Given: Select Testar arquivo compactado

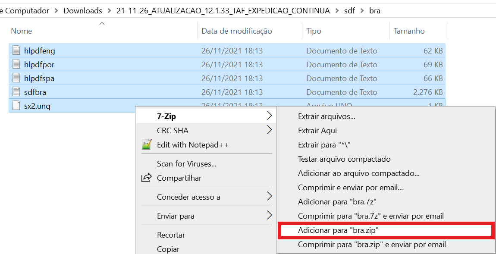Looking at the screenshot, I should [x=386, y=159].
